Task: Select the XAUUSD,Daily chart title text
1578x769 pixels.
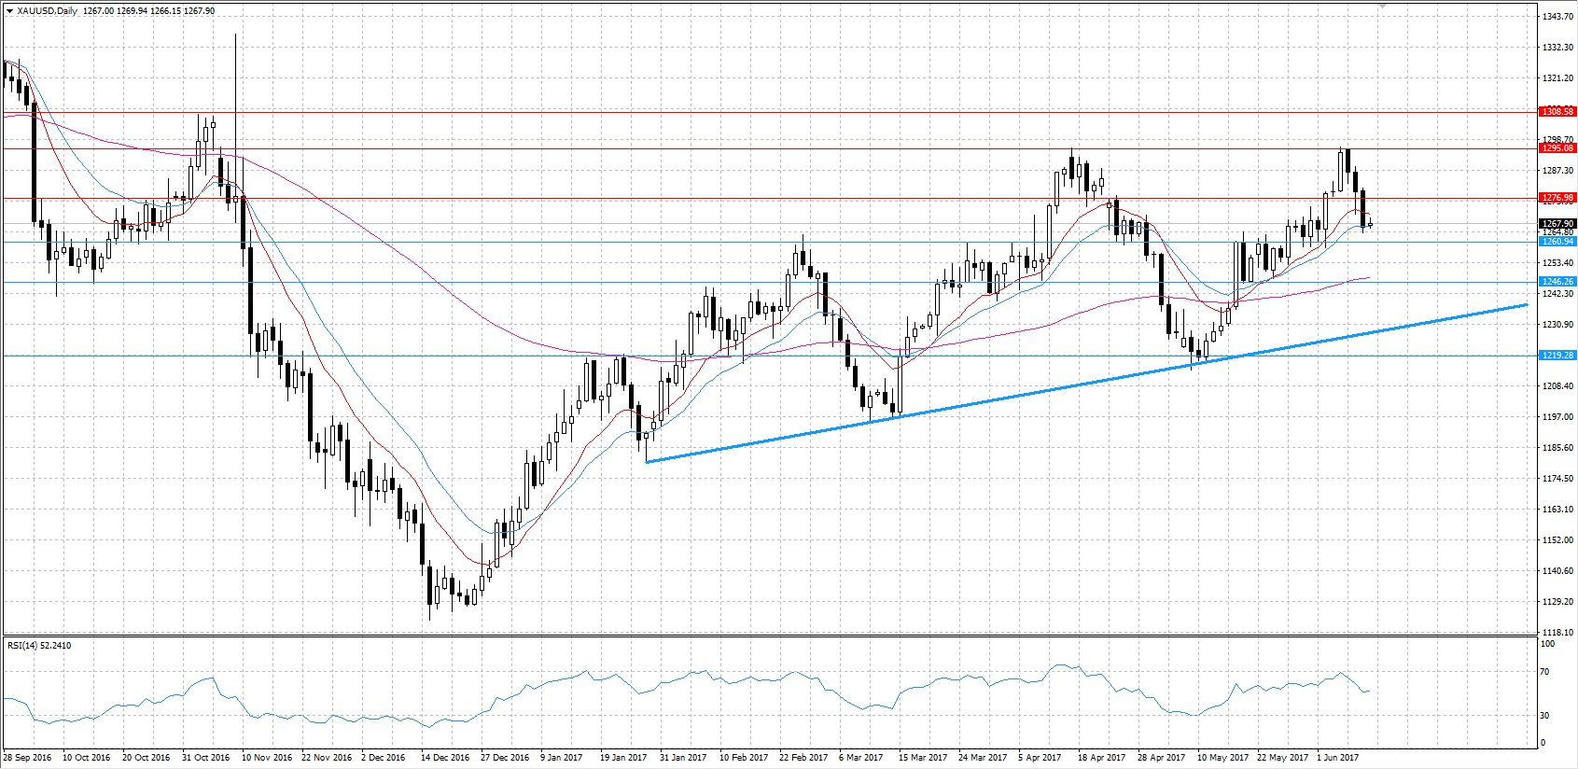Action: coord(47,11)
